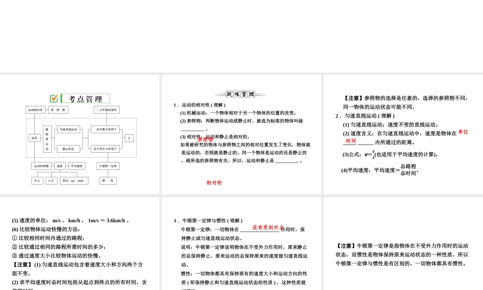Select the line (1) 匀速直线运动：速度不变的直线运动
Screen dimensions: 483x290
click(391, 125)
